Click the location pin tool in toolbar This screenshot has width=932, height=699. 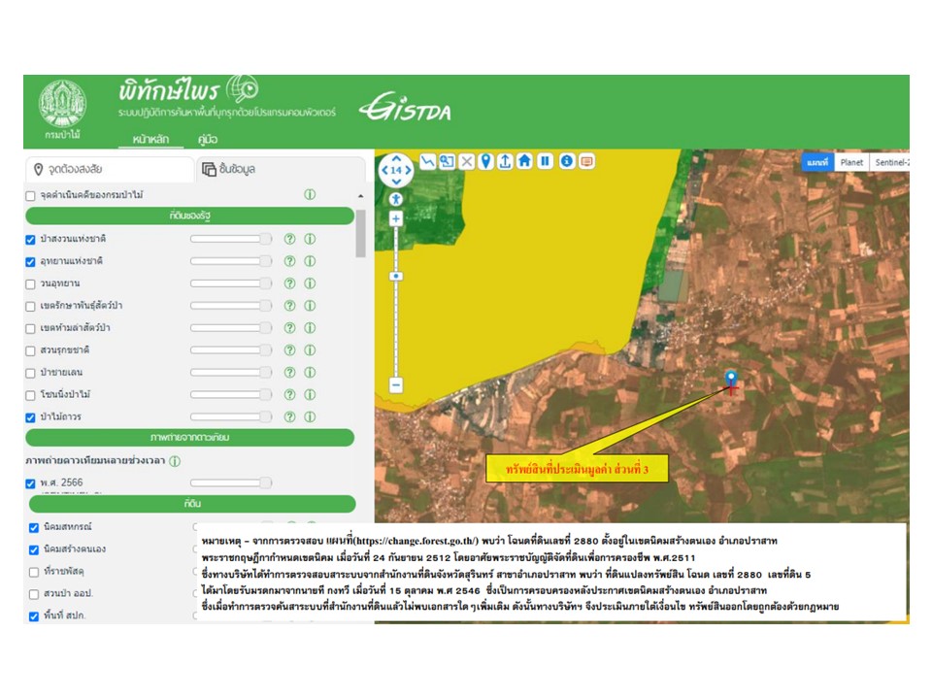tap(485, 161)
